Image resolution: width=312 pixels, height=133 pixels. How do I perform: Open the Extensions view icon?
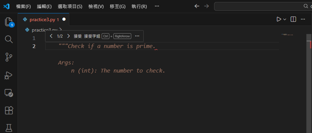pos(9,110)
